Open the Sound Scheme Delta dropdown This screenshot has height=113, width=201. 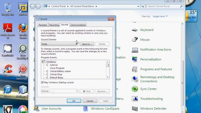tap(59, 44)
